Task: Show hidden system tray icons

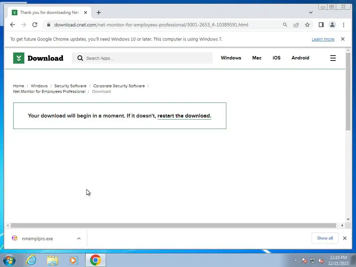Action: 296,260
